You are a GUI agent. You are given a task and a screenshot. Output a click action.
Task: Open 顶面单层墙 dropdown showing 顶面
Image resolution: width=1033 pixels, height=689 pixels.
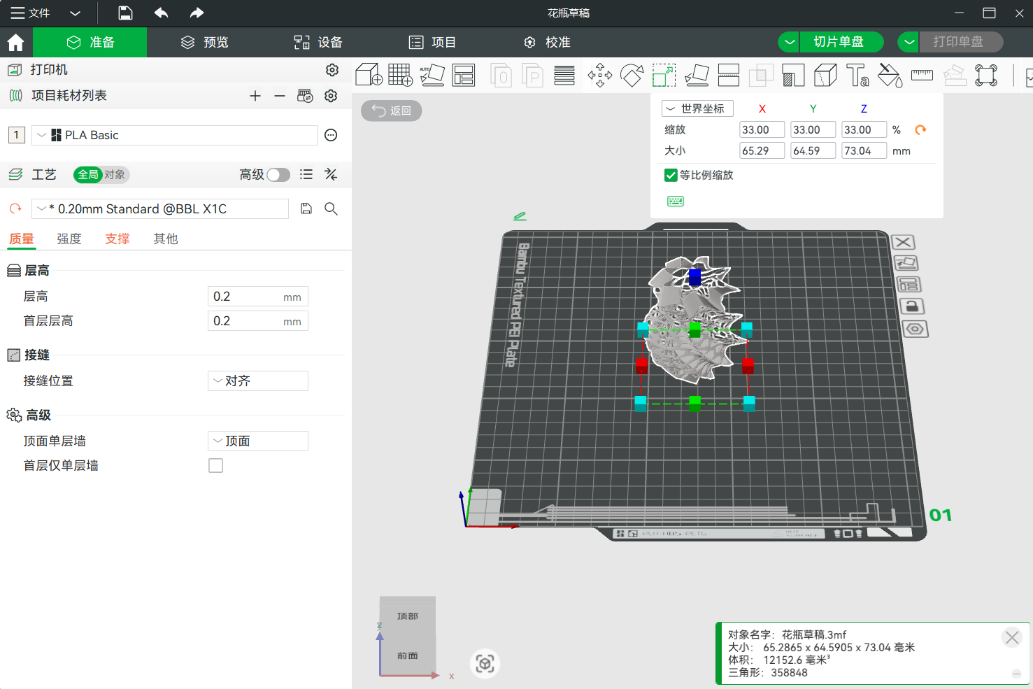[x=258, y=441]
